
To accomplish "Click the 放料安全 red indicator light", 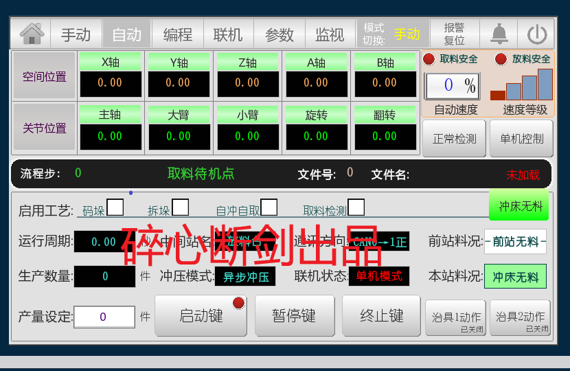I will coord(501,59).
